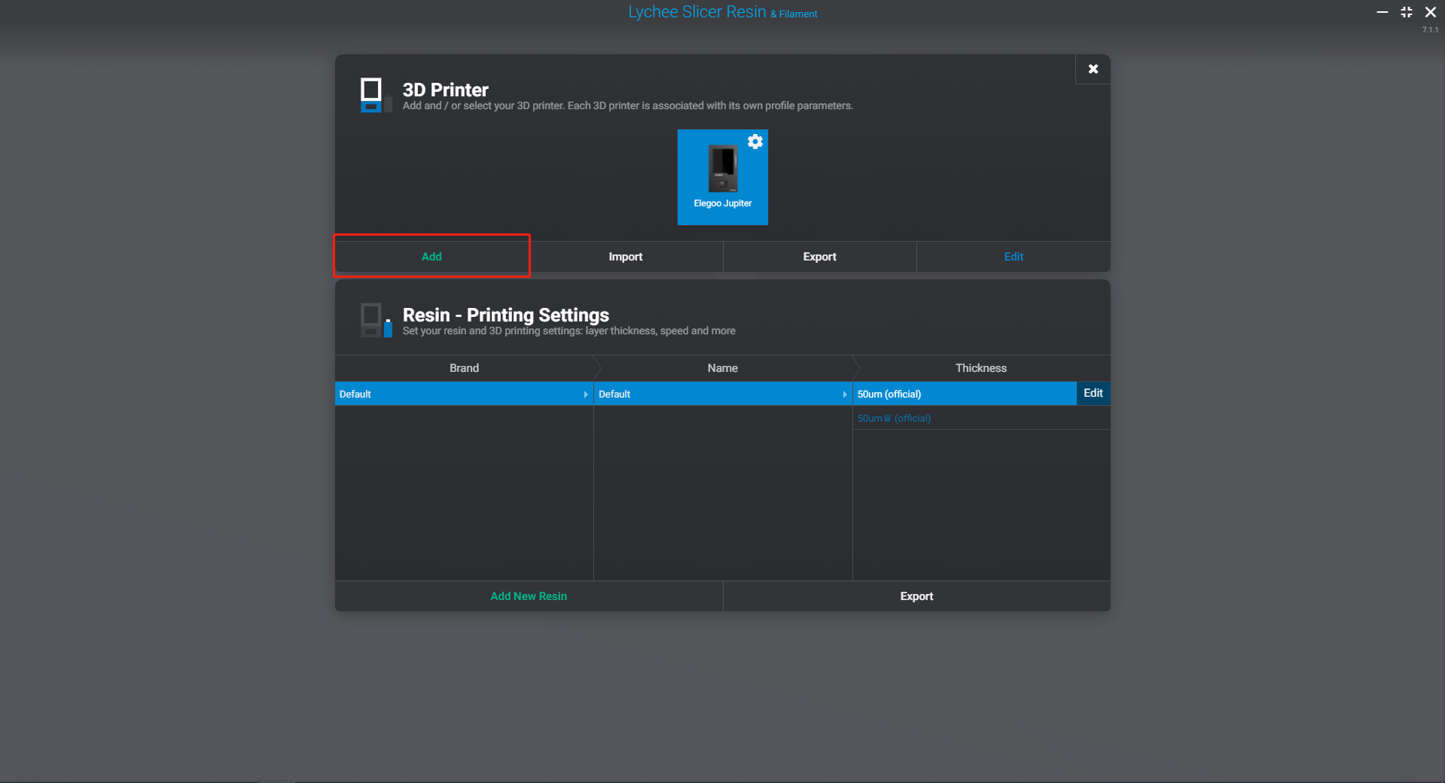1445x783 pixels.
Task: Restore down the Lychee Slicer window
Action: pyautogui.click(x=1406, y=12)
